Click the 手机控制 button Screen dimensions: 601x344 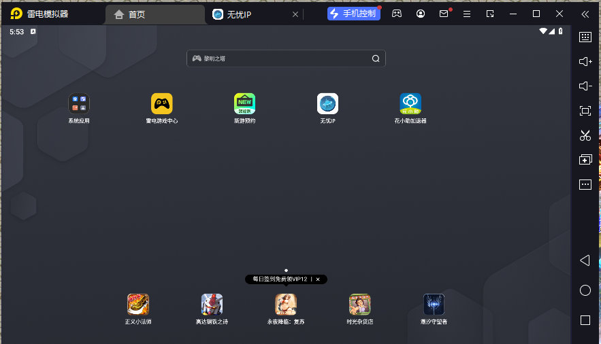[x=354, y=14]
